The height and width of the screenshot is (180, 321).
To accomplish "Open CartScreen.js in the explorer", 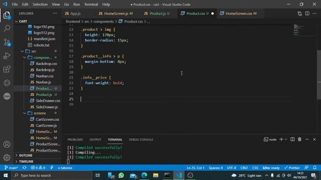I will [x=46, y=125].
